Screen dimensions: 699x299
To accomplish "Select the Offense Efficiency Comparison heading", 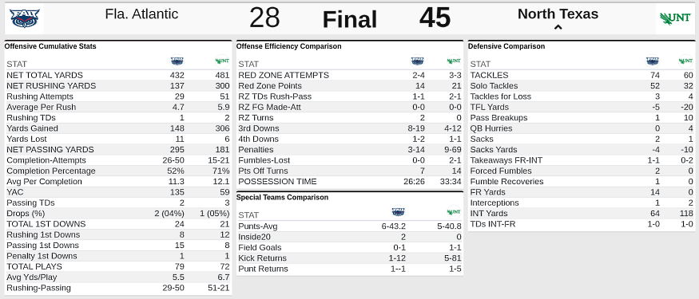I will (x=289, y=46).
